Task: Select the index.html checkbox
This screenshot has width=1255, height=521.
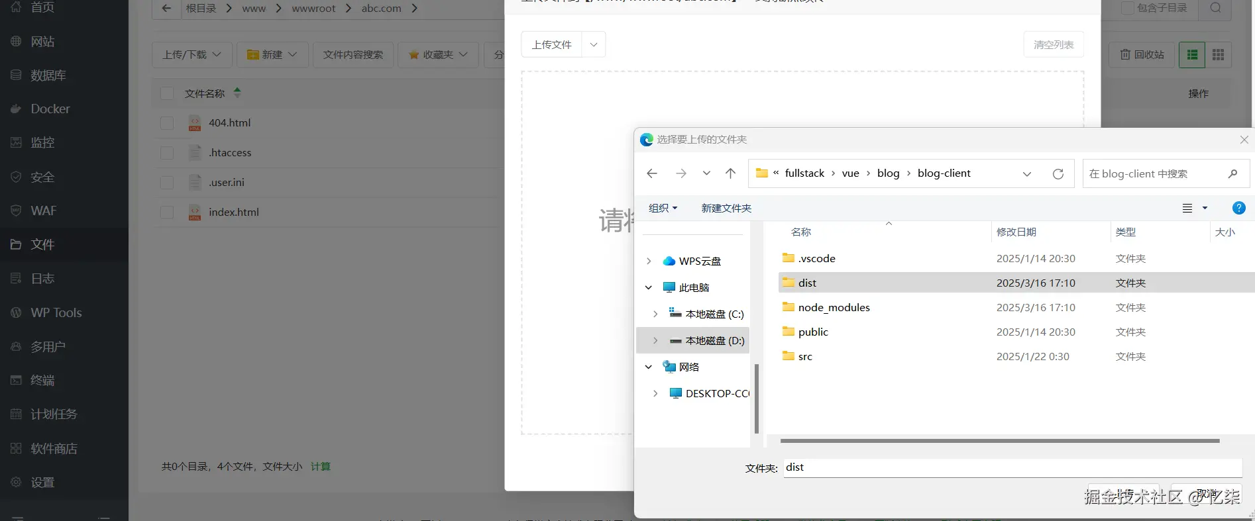Action: click(167, 213)
